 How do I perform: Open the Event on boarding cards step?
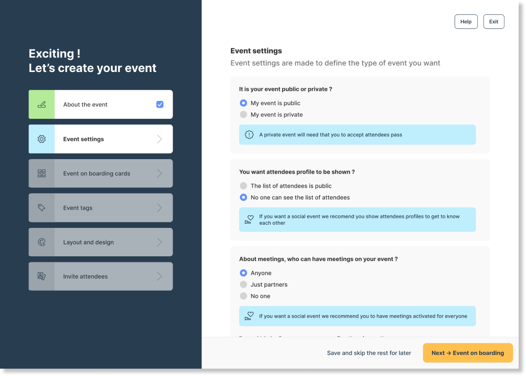(101, 174)
